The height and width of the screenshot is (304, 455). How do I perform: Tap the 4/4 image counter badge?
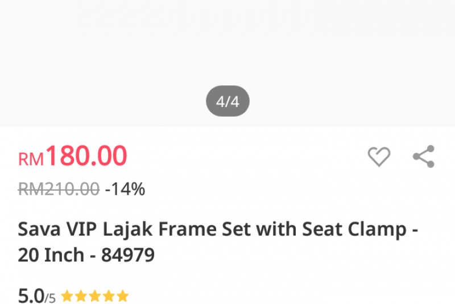click(x=227, y=102)
